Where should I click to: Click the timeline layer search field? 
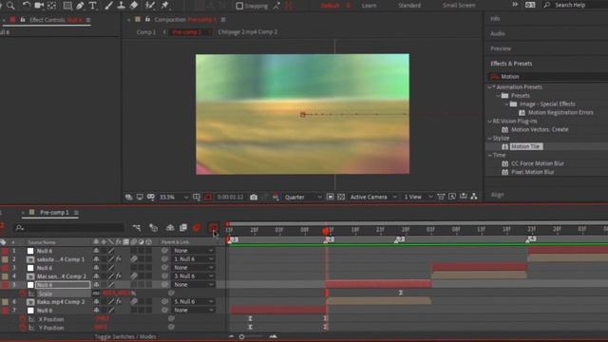68,228
